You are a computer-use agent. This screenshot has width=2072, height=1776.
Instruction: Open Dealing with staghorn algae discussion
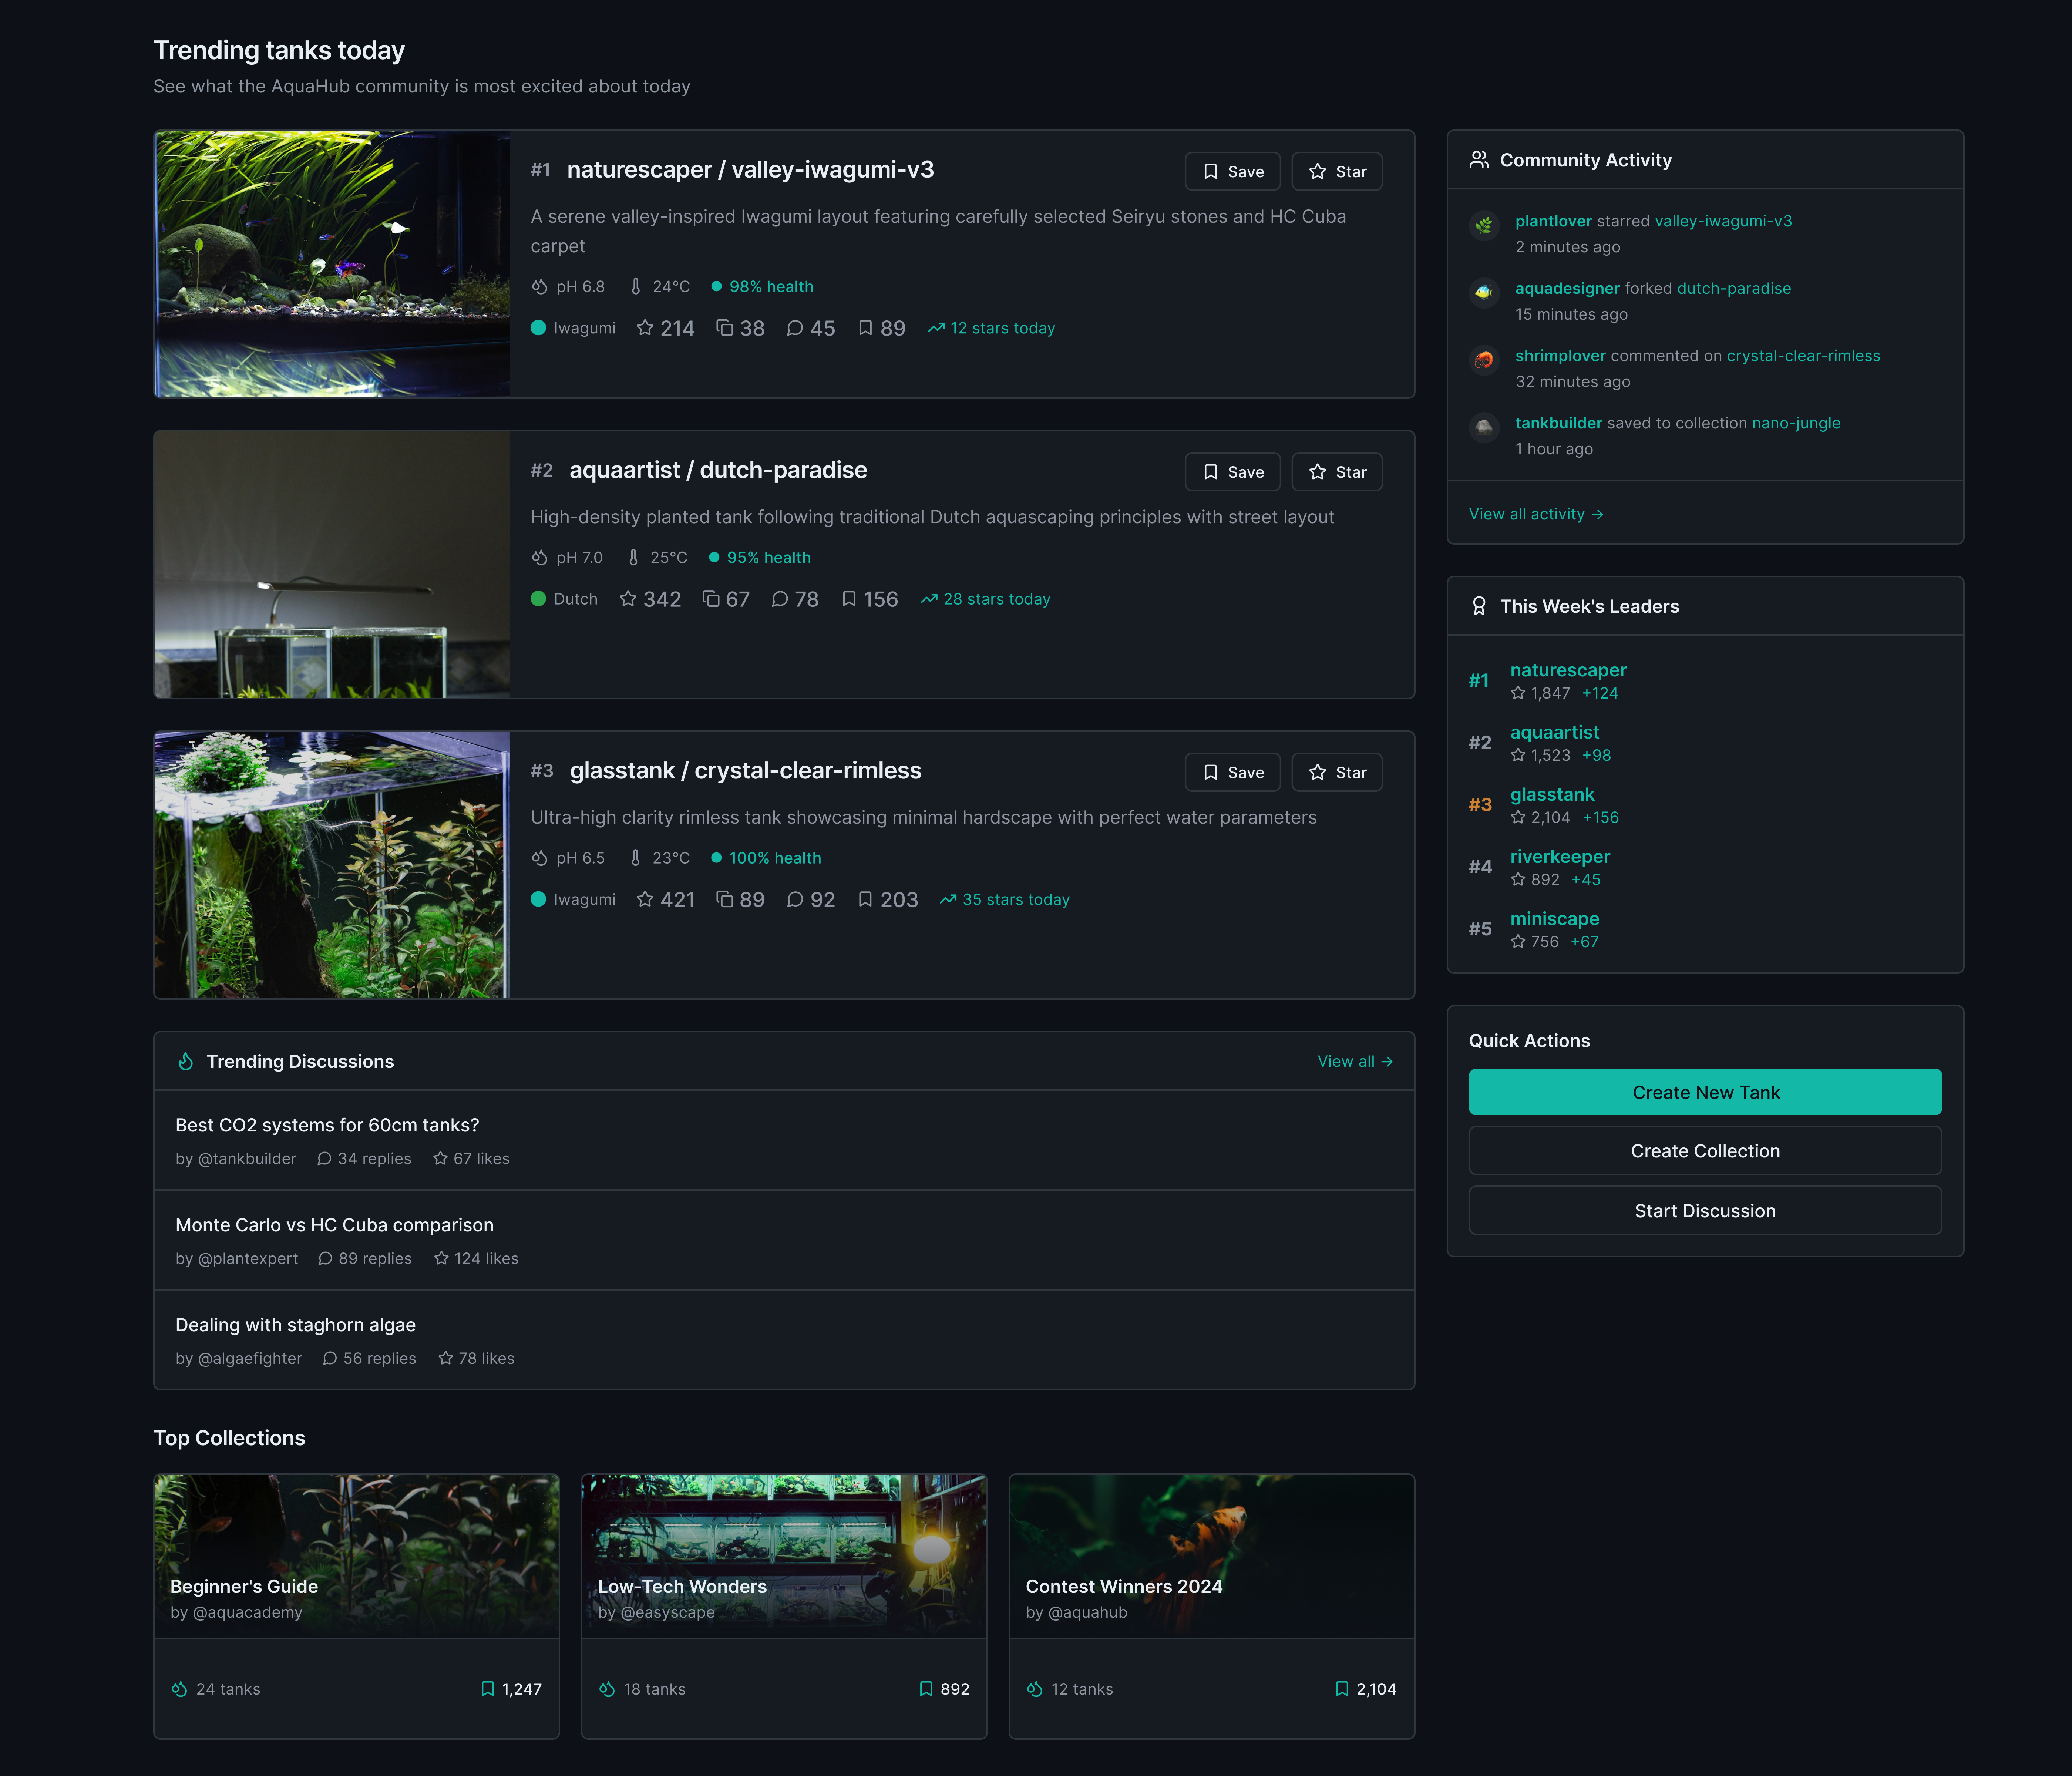click(295, 1325)
